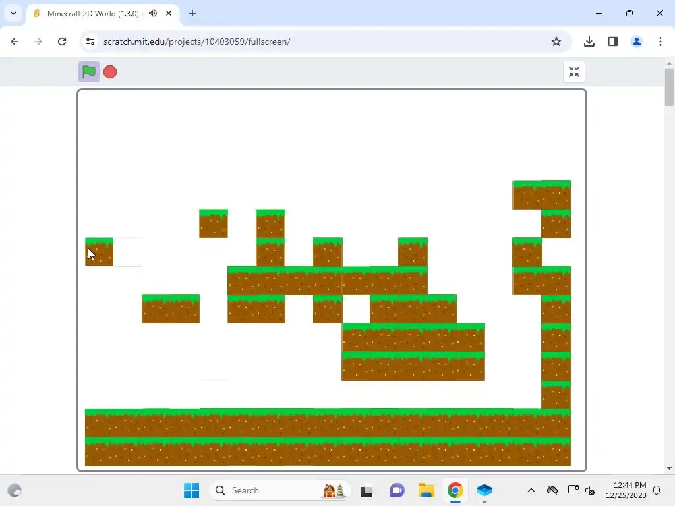Open Task View from the taskbar
Image resolution: width=675 pixels, height=506 pixels.
[x=367, y=490]
